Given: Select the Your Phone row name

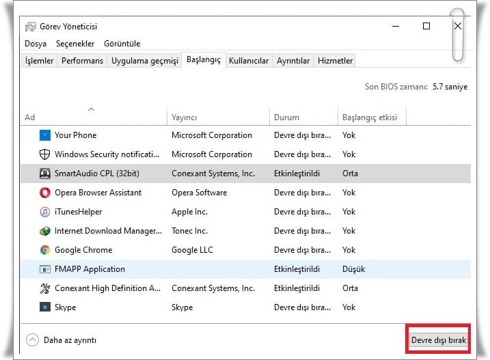Looking at the screenshot, I should click(x=76, y=135).
